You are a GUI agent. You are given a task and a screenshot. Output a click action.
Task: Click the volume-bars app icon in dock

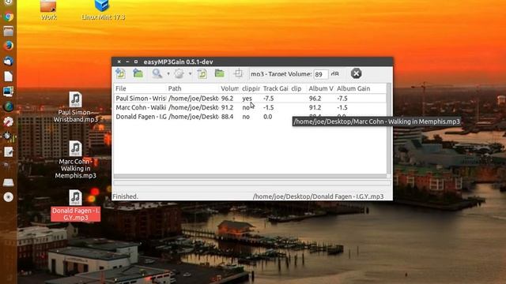click(x=9, y=136)
